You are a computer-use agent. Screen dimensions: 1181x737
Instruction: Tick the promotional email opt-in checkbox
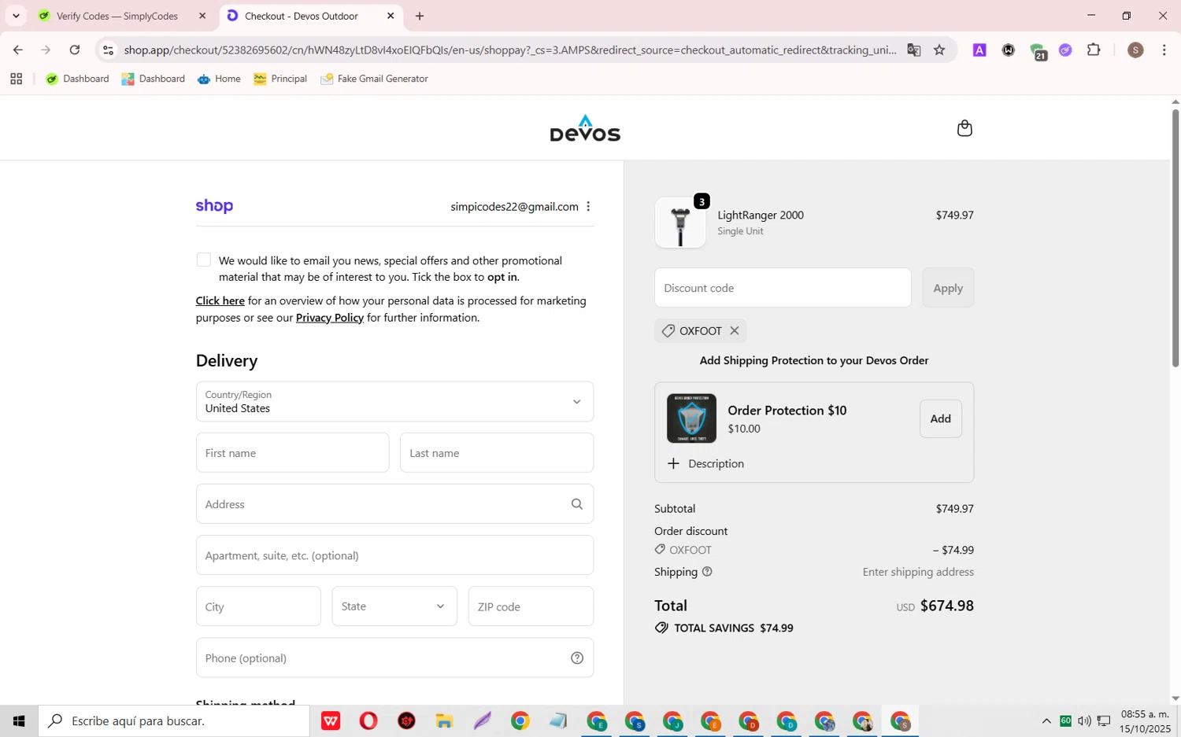pyautogui.click(x=204, y=260)
